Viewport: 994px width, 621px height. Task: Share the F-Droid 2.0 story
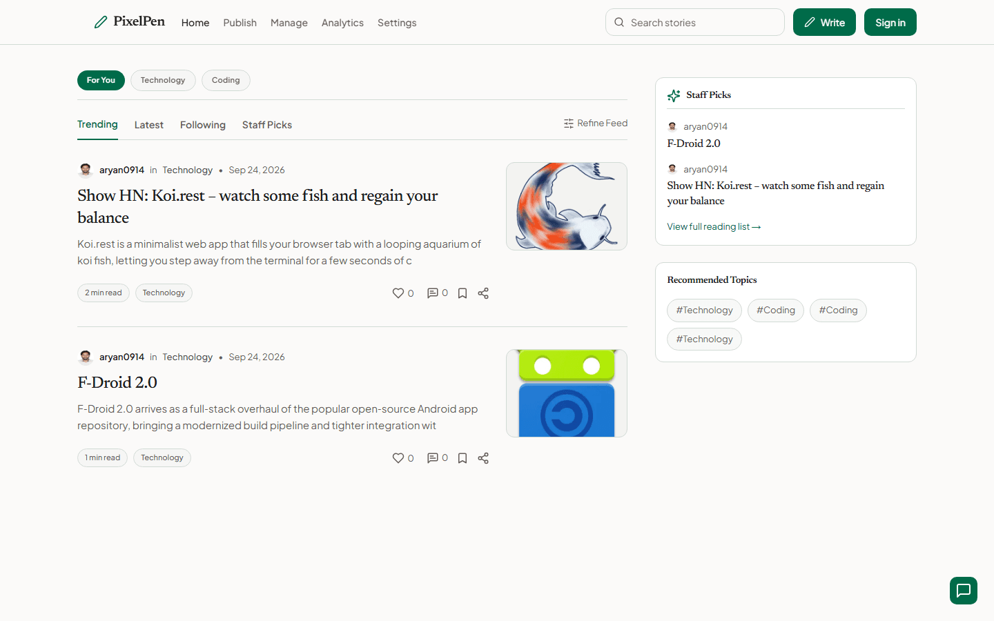483,458
